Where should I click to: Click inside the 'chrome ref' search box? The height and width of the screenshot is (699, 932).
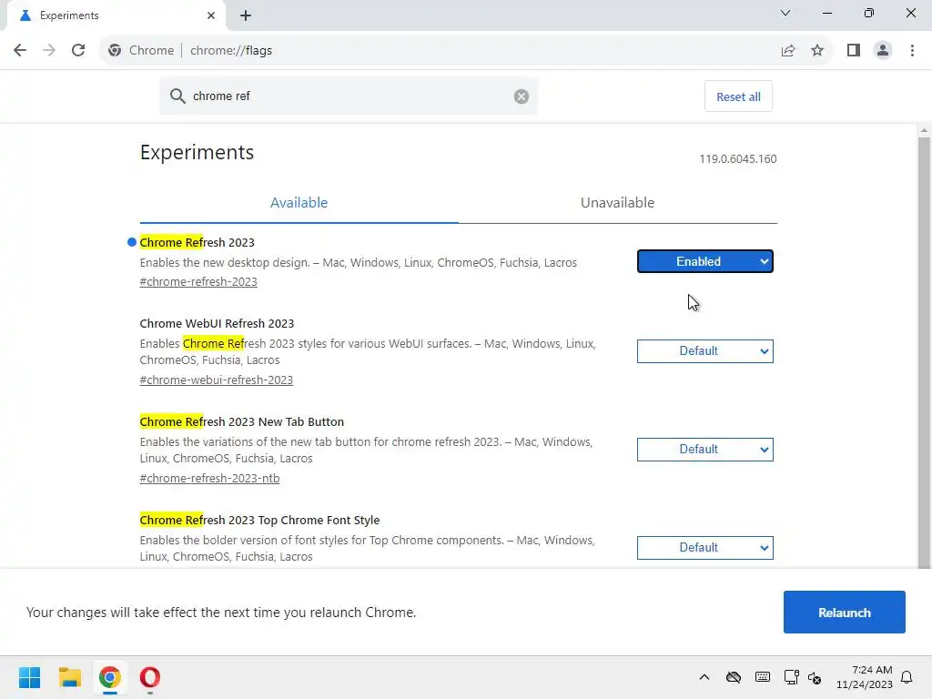click(x=348, y=96)
